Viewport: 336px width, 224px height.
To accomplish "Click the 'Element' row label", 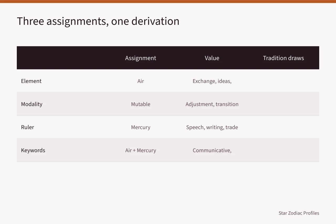I will (x=31, y=81).
